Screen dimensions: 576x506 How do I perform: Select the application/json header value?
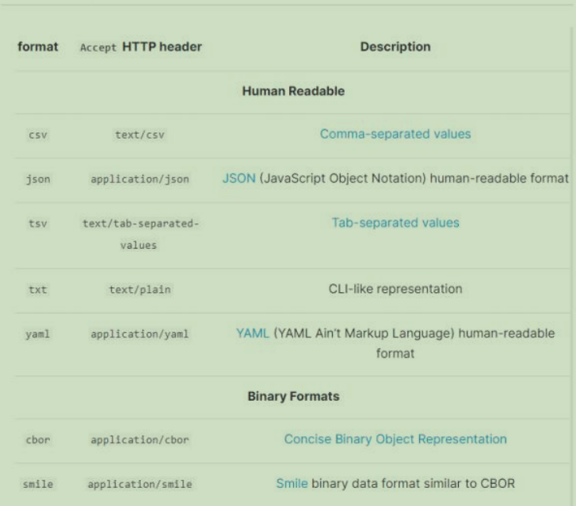coord(139,179)
